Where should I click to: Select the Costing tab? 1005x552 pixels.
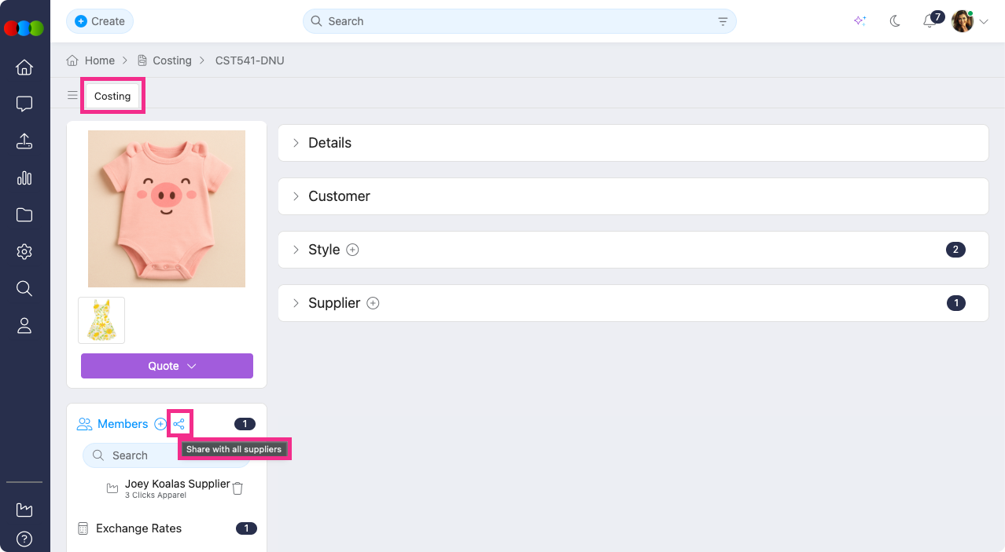pos(112,96)
